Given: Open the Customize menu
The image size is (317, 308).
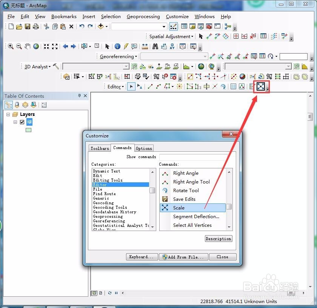Looking at the screenshot, I should [177, 17].
